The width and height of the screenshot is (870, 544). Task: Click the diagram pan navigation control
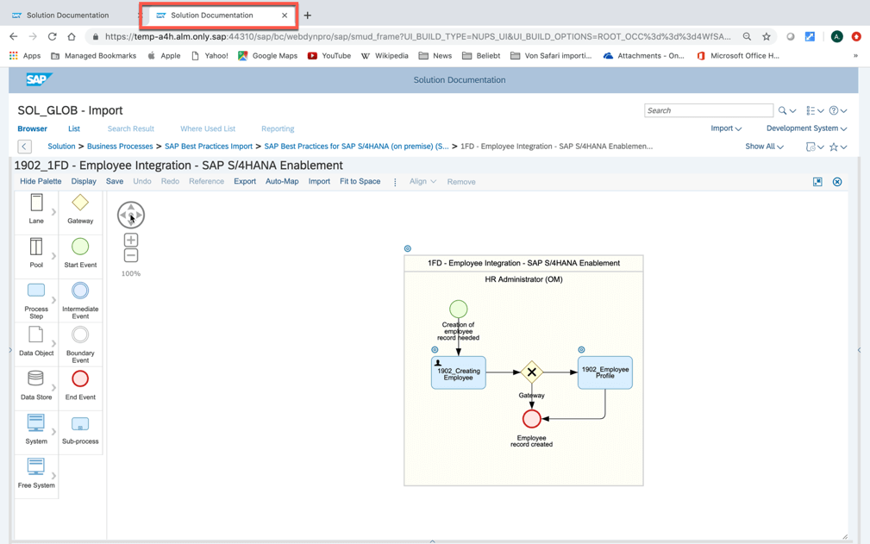(x=131, y=216)
